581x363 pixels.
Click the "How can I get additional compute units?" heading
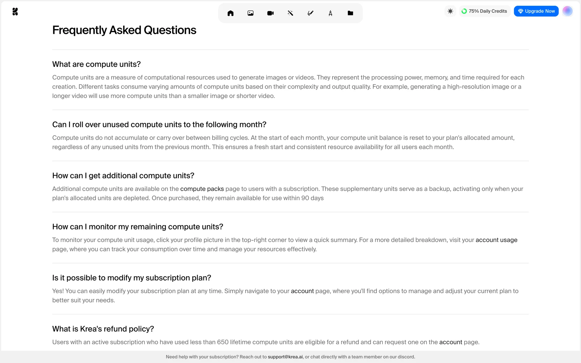[x=123, y=176]
